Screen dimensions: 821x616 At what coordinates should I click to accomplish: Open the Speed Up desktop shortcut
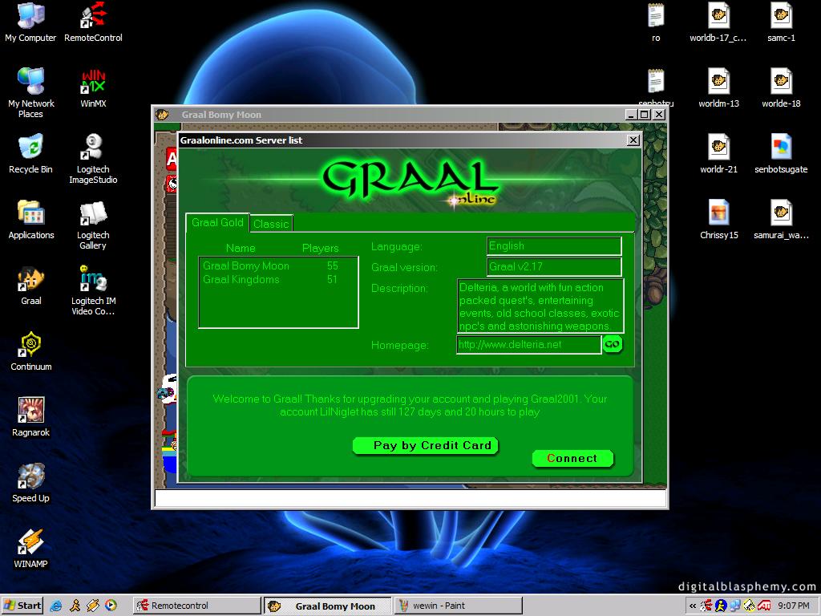[x=30, y=478]
